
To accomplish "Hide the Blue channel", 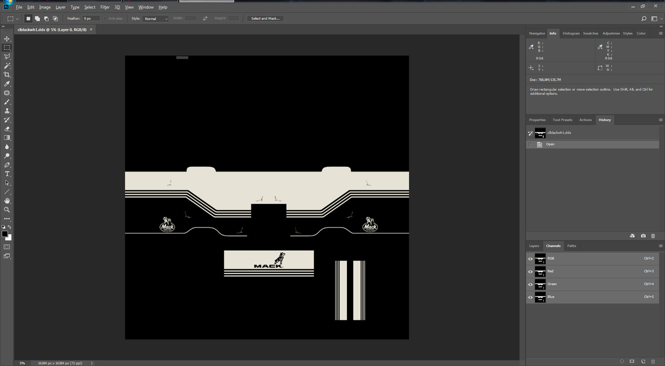I will click(x=530, y=297).
